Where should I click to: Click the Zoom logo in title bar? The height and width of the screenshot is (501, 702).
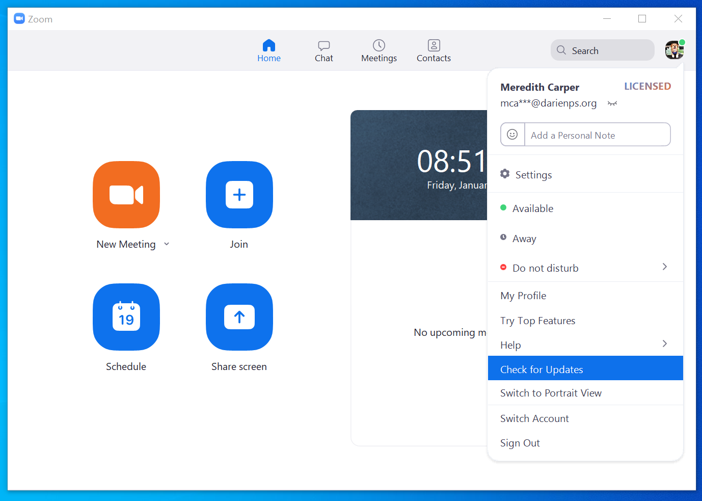[19, 19]
